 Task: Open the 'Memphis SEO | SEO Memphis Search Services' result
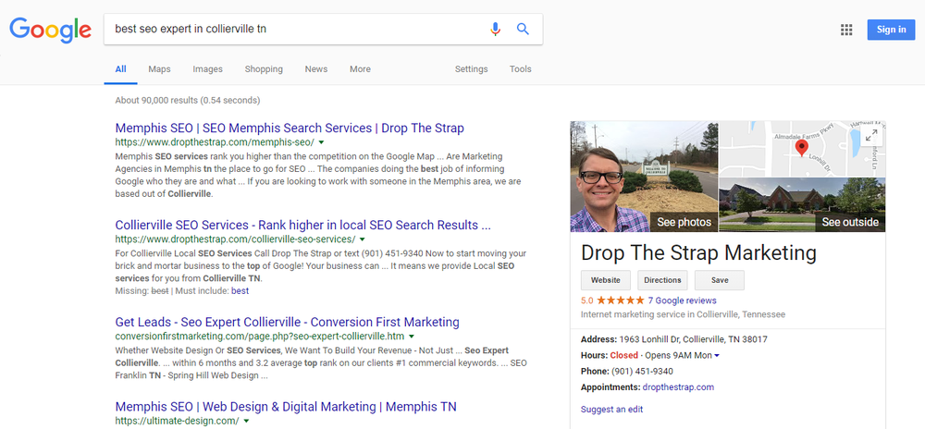290,128
